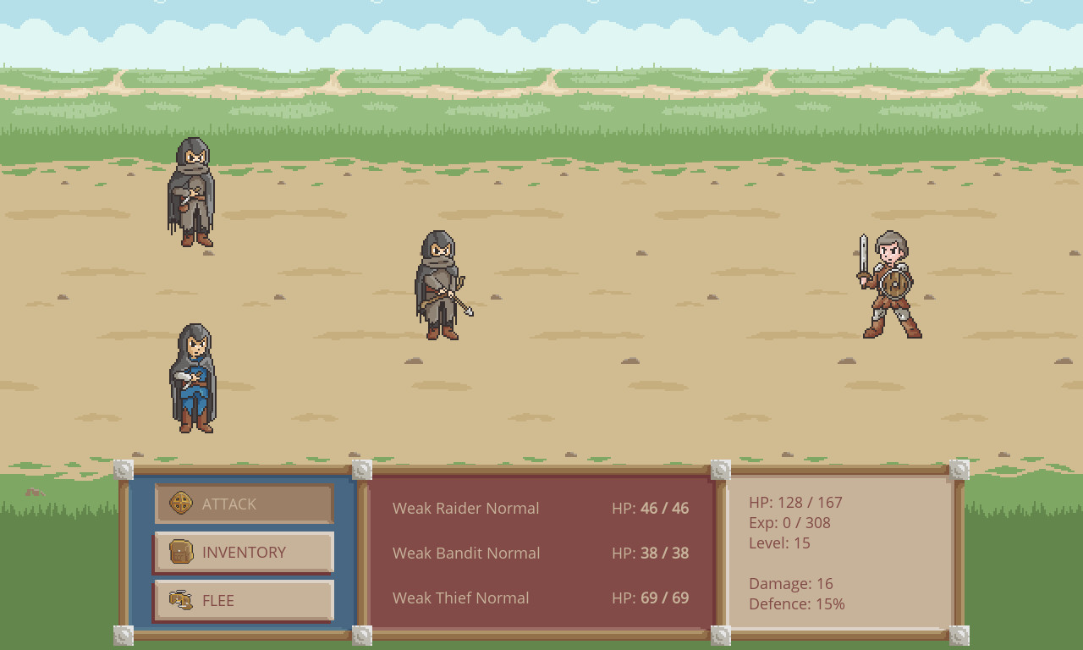Select the Weak Thief Normal enemy entry

461,598
